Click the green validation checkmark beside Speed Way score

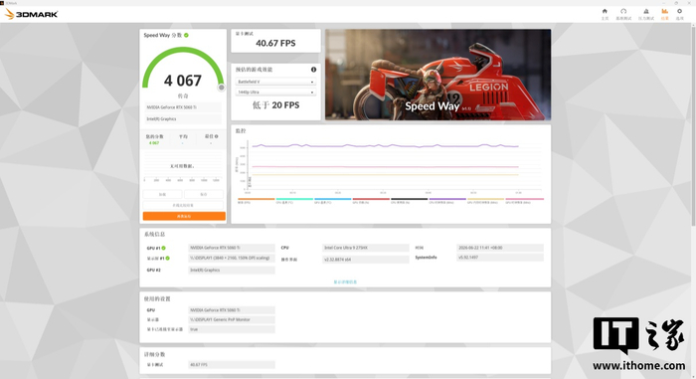pos(187,35)
